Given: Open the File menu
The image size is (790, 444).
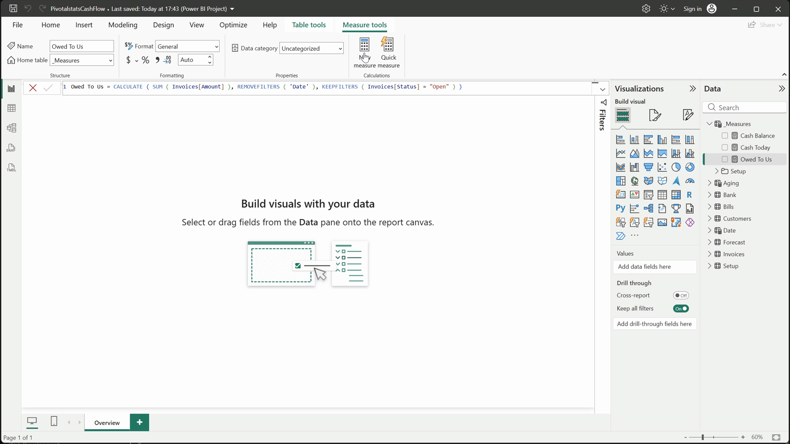Looking at the screenshot, I should (x=18, y=25).
